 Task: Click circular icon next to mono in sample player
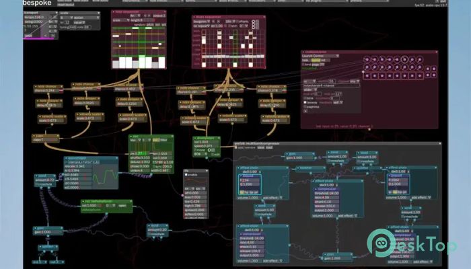209,150
